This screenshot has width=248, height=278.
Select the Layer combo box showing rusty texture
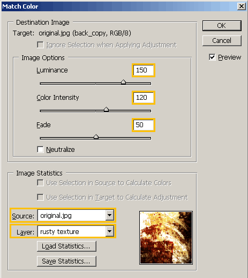coord(76,231)
